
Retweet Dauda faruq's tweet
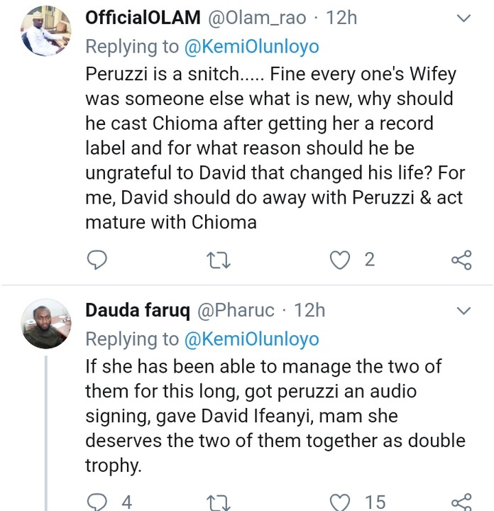pyautogui.click(x=219, y=503)
